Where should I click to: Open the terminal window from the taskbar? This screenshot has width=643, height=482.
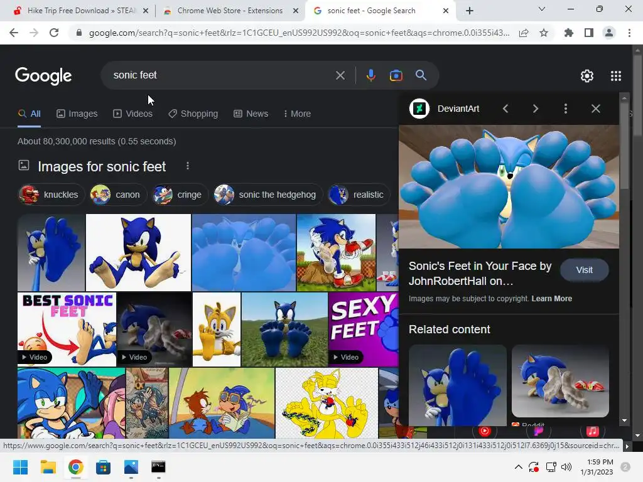click(x=158, y=467)
